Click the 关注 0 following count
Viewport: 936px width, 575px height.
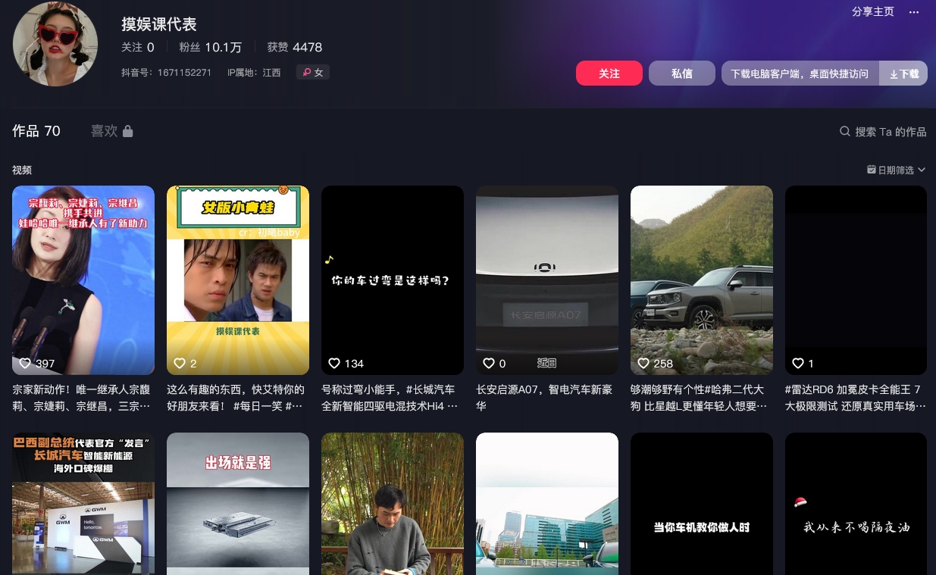tap(138, 47)
